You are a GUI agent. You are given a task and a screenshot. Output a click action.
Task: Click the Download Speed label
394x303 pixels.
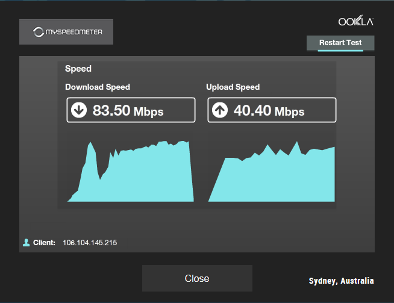pyautogui.click(x=98, y=87)
